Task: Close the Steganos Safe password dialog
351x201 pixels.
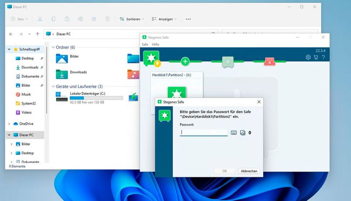Action: click(x=259, y=102)
